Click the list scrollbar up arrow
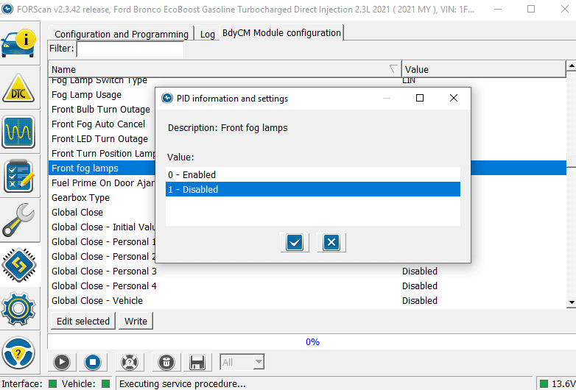Screen dimensions: 576x390 [x=572, y=66]
